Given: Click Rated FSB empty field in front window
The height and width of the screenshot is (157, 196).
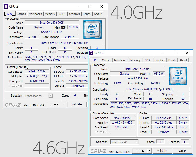Looking at the screenshot, I should [122, 132].
